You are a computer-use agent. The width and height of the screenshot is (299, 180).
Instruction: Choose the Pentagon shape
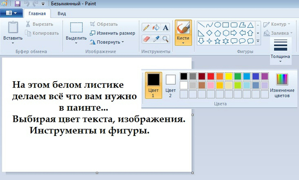click(218, 33)
